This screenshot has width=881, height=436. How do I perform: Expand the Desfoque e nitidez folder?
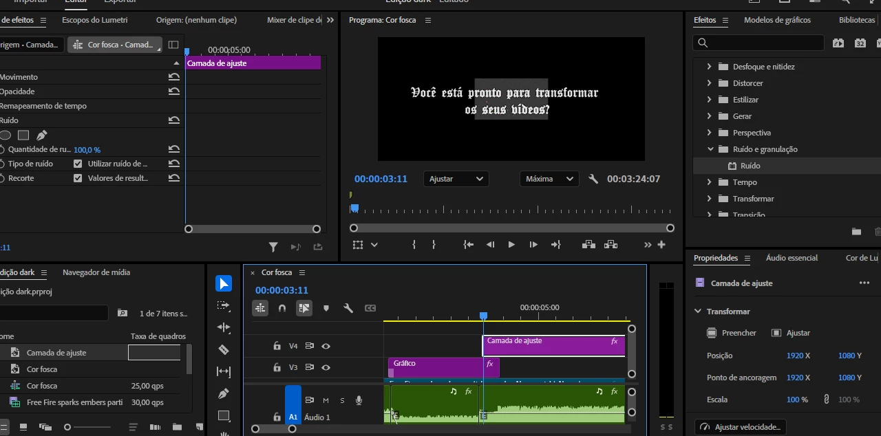point(710,67)
